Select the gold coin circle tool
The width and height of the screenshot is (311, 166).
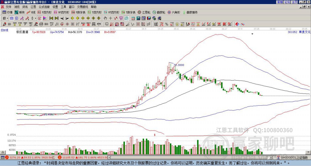pyautogui.click(x=177, y=24)
